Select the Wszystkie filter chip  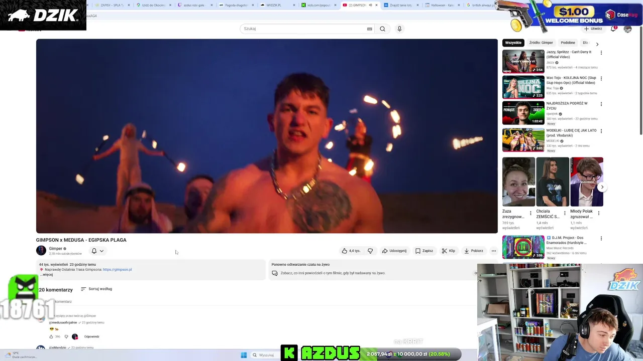coord(513,43)
